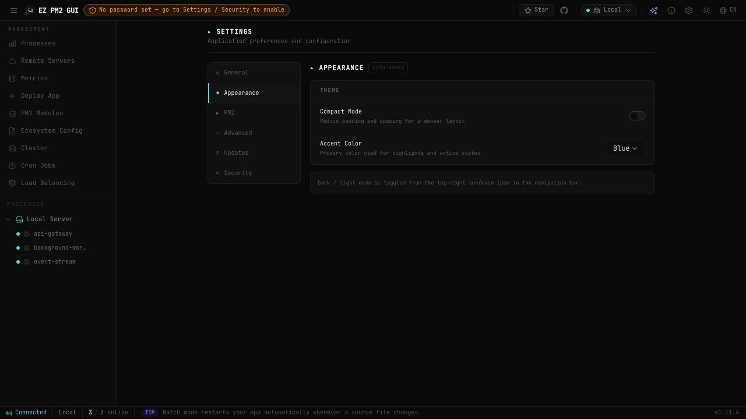The height and width of the screenshot is (419, 746).
Task: Go to Remote Servers page
Action: click(x=58, y=61)
